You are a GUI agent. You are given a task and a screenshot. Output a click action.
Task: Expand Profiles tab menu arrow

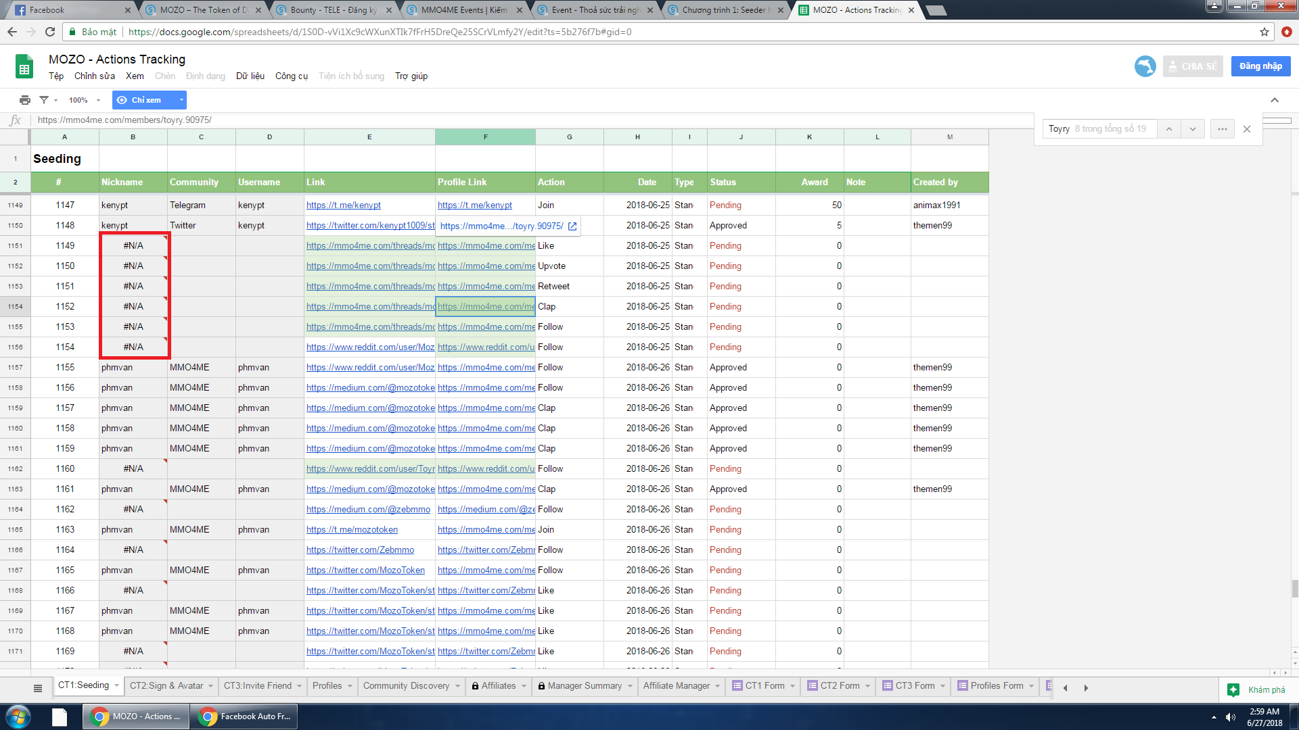pos(350,686)
